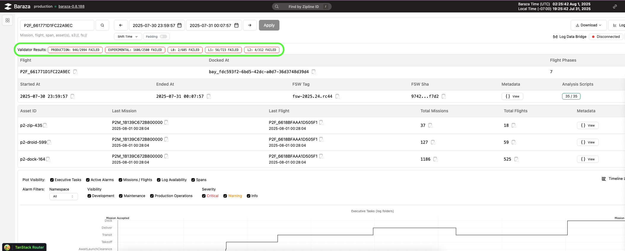Copy the Started At timestamp
Screen dimensions: 625x251
[73, 96]
